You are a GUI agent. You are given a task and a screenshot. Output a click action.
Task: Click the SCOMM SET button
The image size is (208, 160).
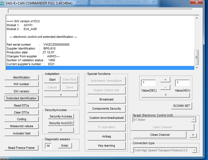[181, 106]
